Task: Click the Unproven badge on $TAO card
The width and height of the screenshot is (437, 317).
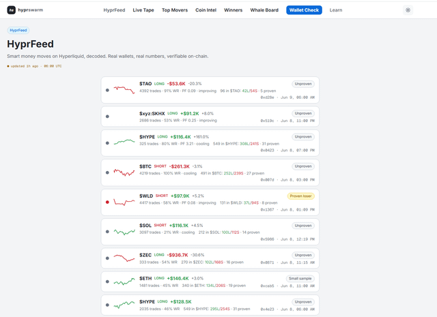Action: (303, 84)
